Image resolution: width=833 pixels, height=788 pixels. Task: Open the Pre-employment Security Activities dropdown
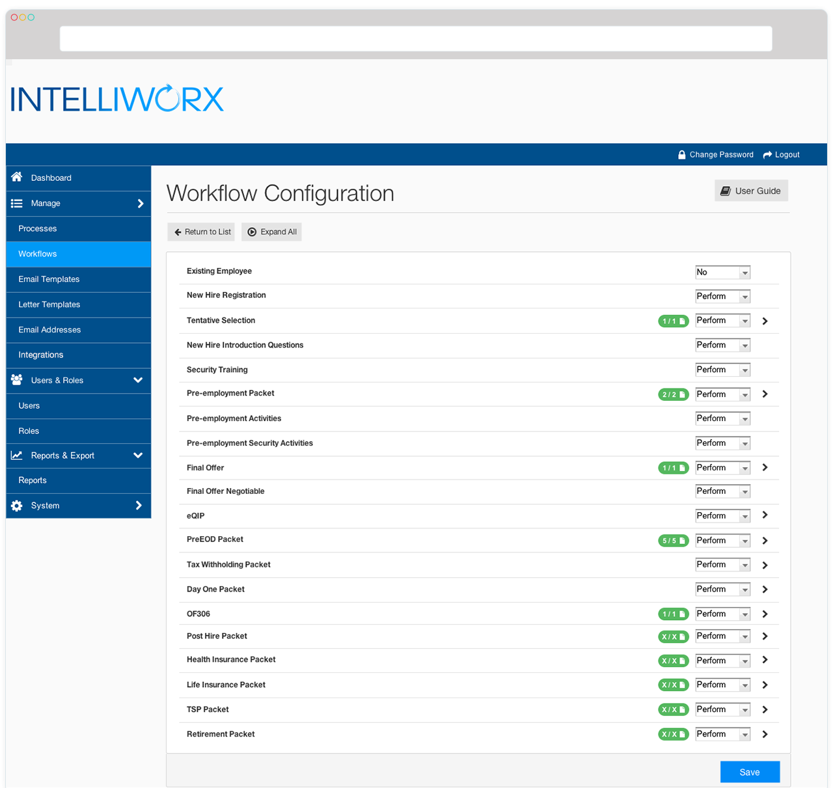click(x=723, y=443)
